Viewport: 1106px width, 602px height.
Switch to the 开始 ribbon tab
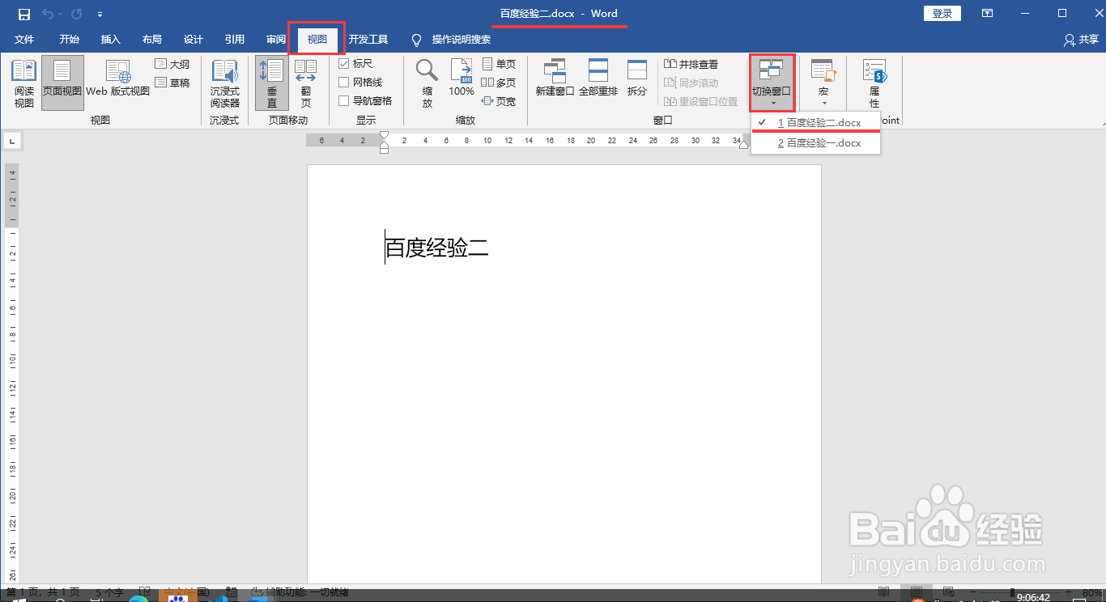point(69,39)
